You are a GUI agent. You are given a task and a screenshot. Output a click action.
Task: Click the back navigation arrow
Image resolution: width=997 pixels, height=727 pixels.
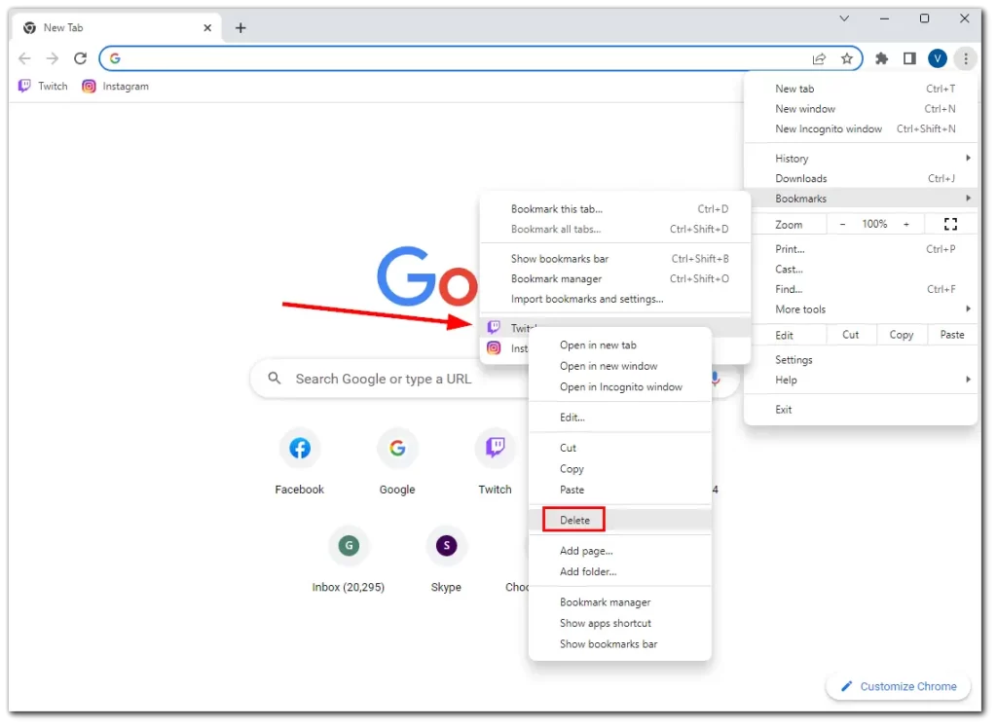(x=24, y=58)
